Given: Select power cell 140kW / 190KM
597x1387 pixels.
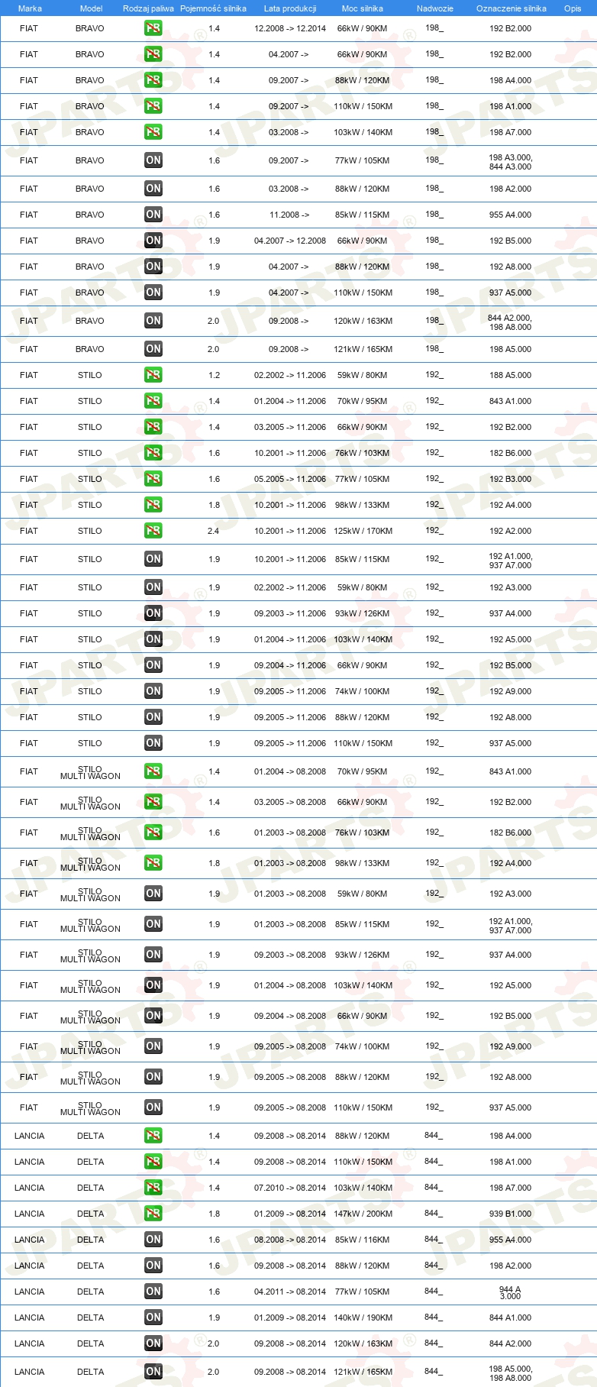Looking at the screenshot, I should tap(363, 1317).
